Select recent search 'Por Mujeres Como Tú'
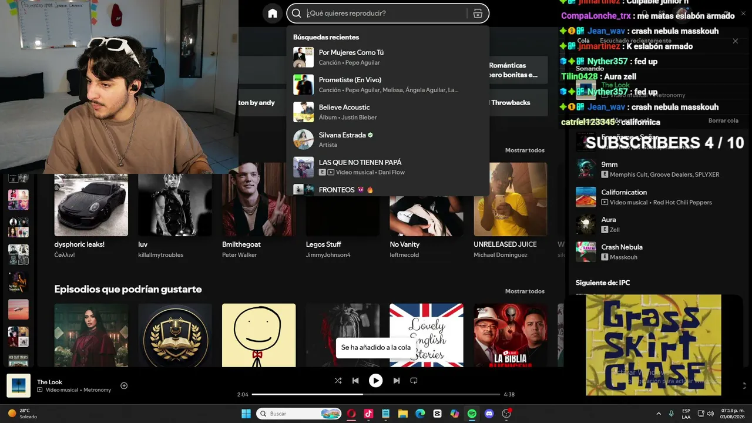752x423 pixels. (388, 57)
